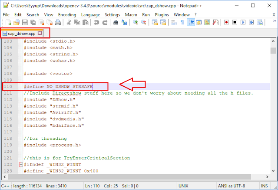Image resolution: width=278 pixels, height=190 pixels.
Task: Save the current recorded macro icon
Action: tap(260, 22)
